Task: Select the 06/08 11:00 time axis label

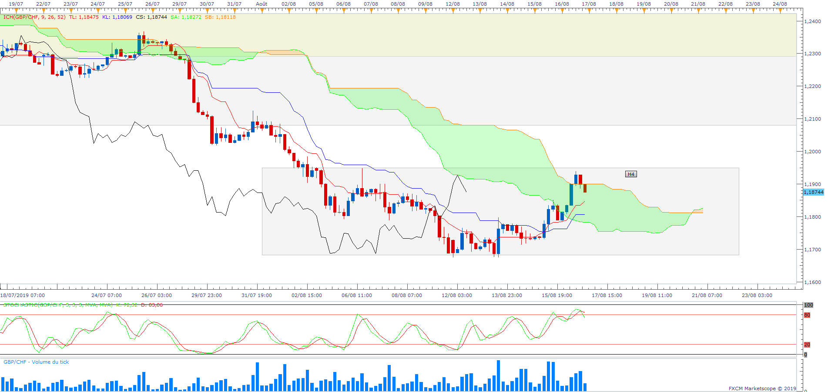Action: pos(357,295)
